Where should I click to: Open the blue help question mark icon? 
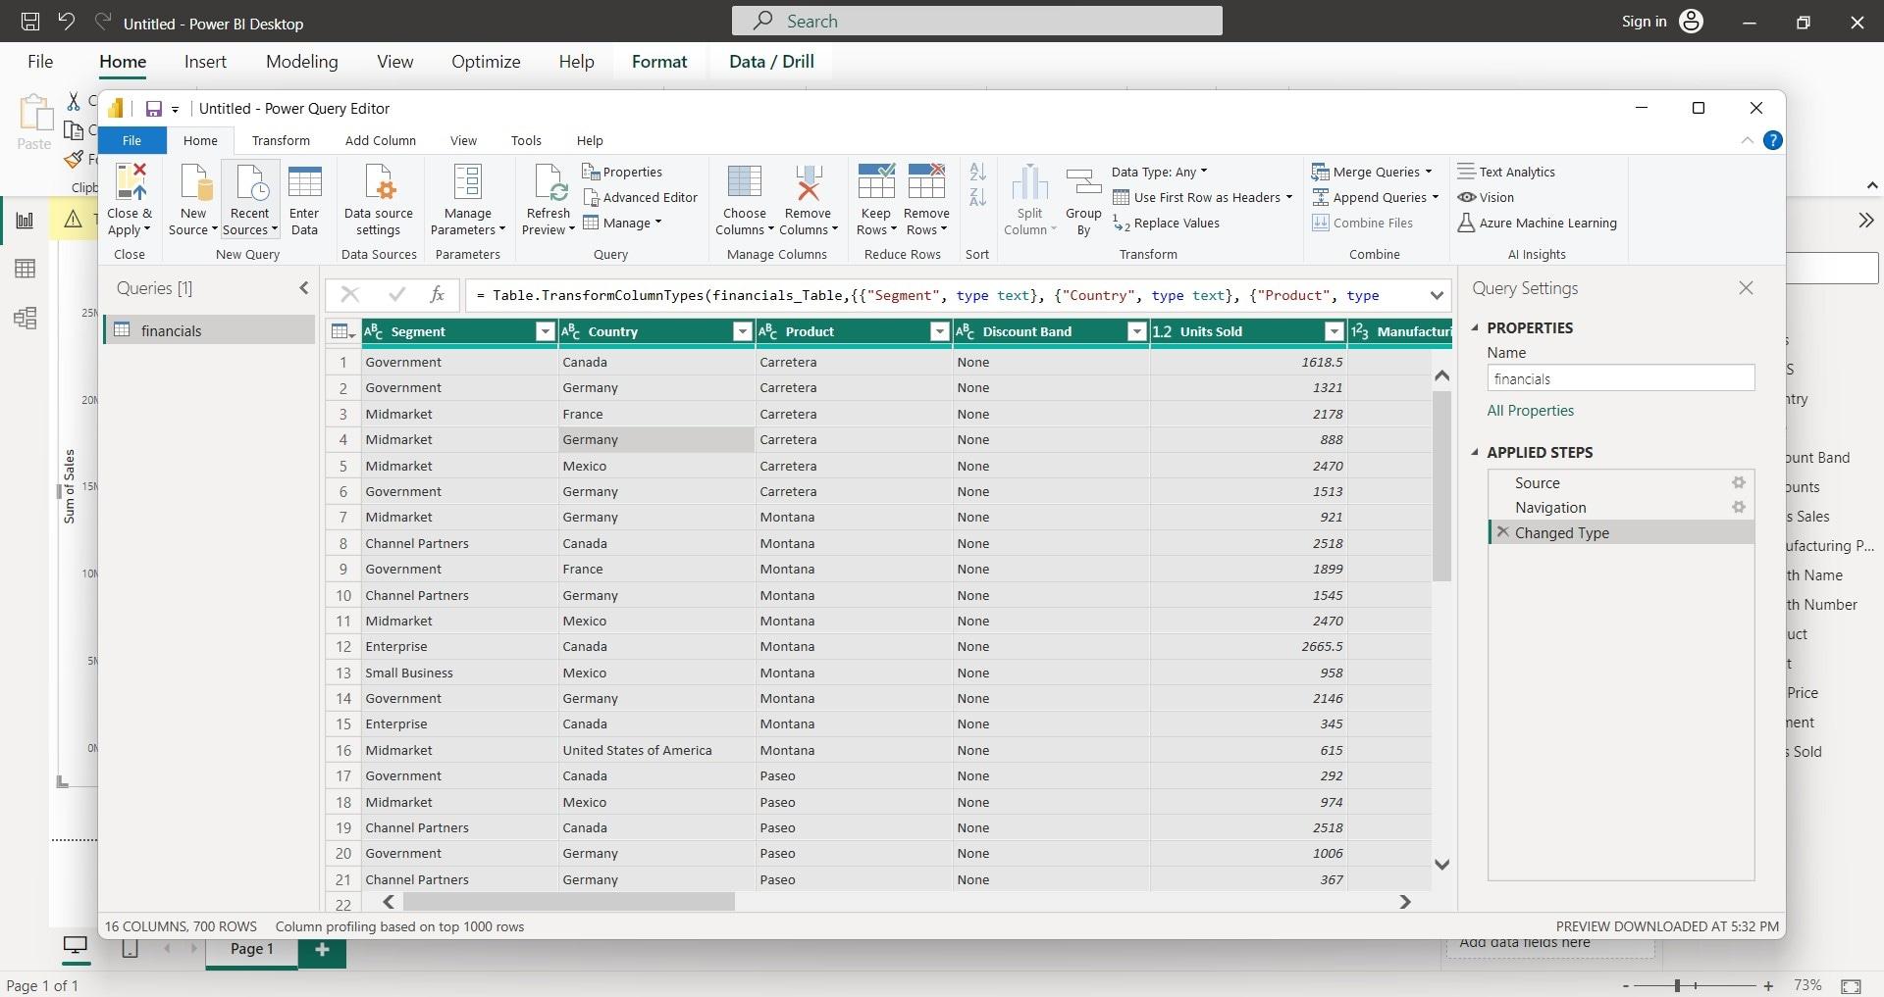(x=1772, y=140)
